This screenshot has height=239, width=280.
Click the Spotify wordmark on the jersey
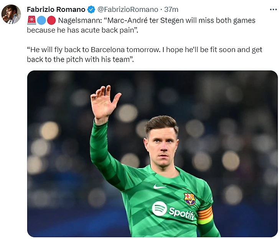click(x=182, y=213)
